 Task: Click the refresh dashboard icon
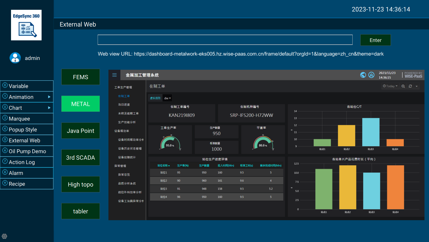[410, 86]
